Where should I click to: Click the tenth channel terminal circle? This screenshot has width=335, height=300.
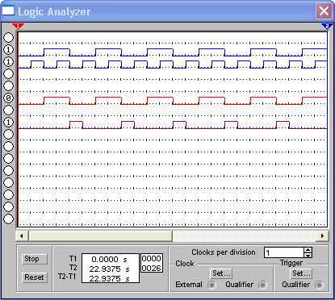(8, 146)
